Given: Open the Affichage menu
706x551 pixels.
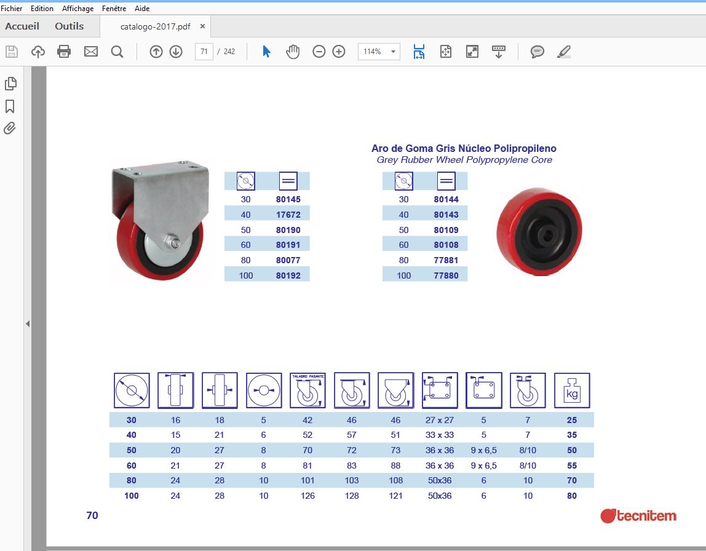Looking at the screenshot, I should point(78,9).
